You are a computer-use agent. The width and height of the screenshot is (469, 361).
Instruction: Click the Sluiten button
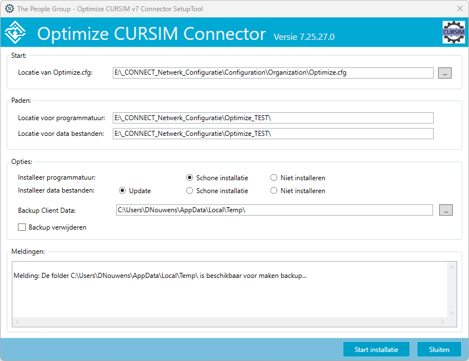439,349
